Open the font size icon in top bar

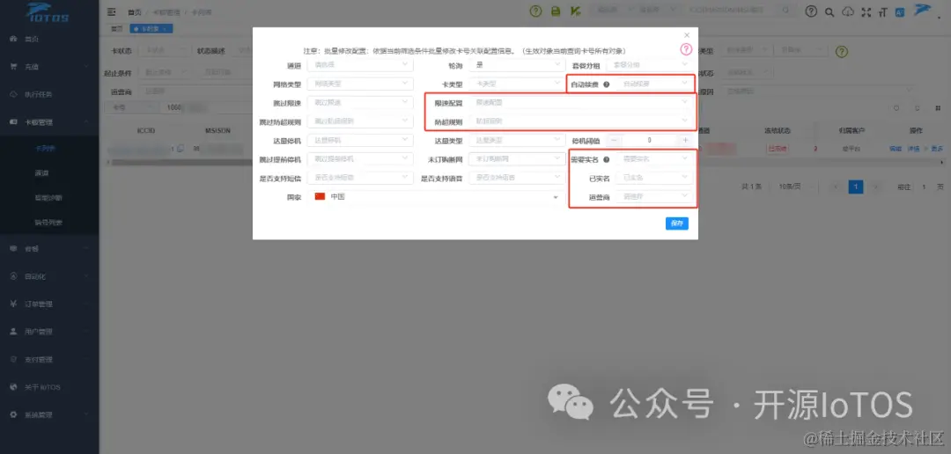coord(882,11)
